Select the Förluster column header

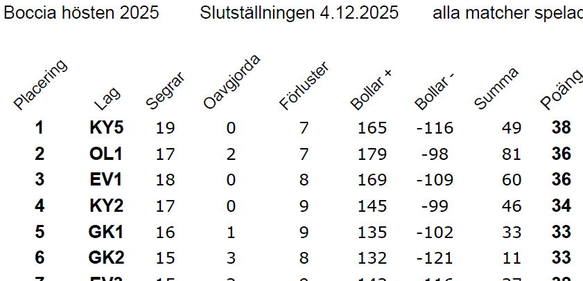pyautogui.click(x=304, y=87)
